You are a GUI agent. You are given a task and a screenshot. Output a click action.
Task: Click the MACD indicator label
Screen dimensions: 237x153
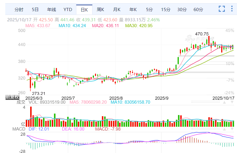click(x=19, y=129)
